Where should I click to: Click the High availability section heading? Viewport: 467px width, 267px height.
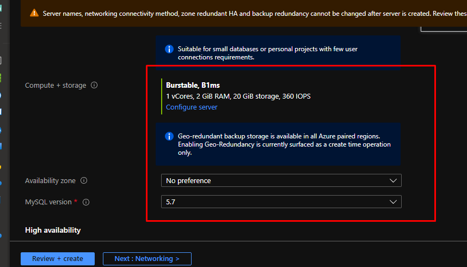click(x=53, y=230)
